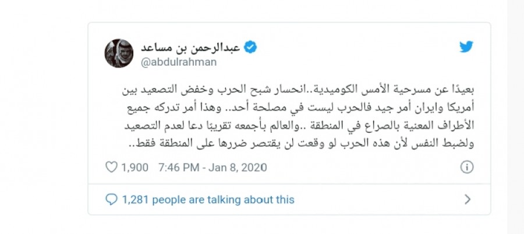
Task: Open the display name عبدالرحمن بن مساعد
Action: (190, 48)
